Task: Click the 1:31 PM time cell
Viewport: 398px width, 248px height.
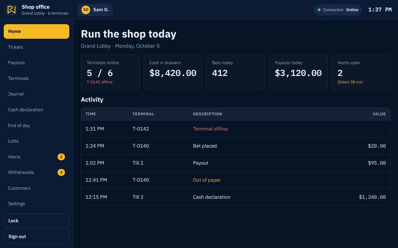Action: [95, 129]
